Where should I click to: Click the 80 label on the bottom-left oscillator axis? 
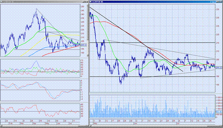(x=82, y=104)
